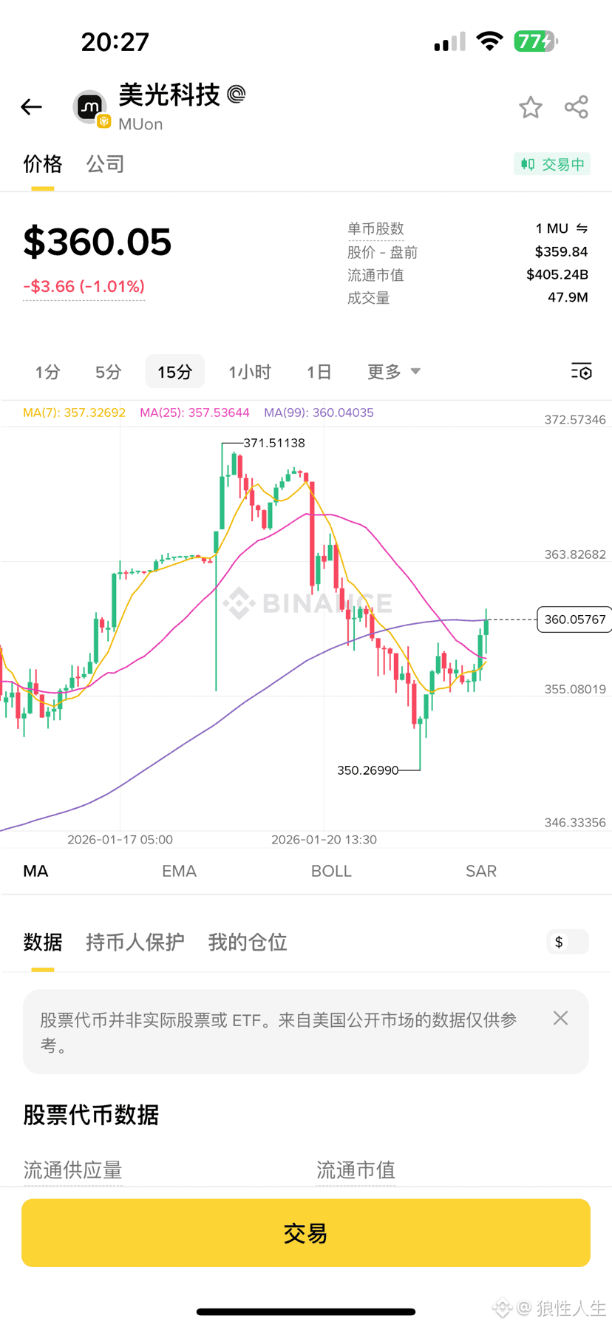This screenshot has width=612, height=1327.
Task: Toggle the $ currency switch
Action: (x=568, y=942)
